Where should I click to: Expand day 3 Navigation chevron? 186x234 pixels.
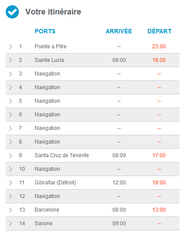click(x=10, y=74)
